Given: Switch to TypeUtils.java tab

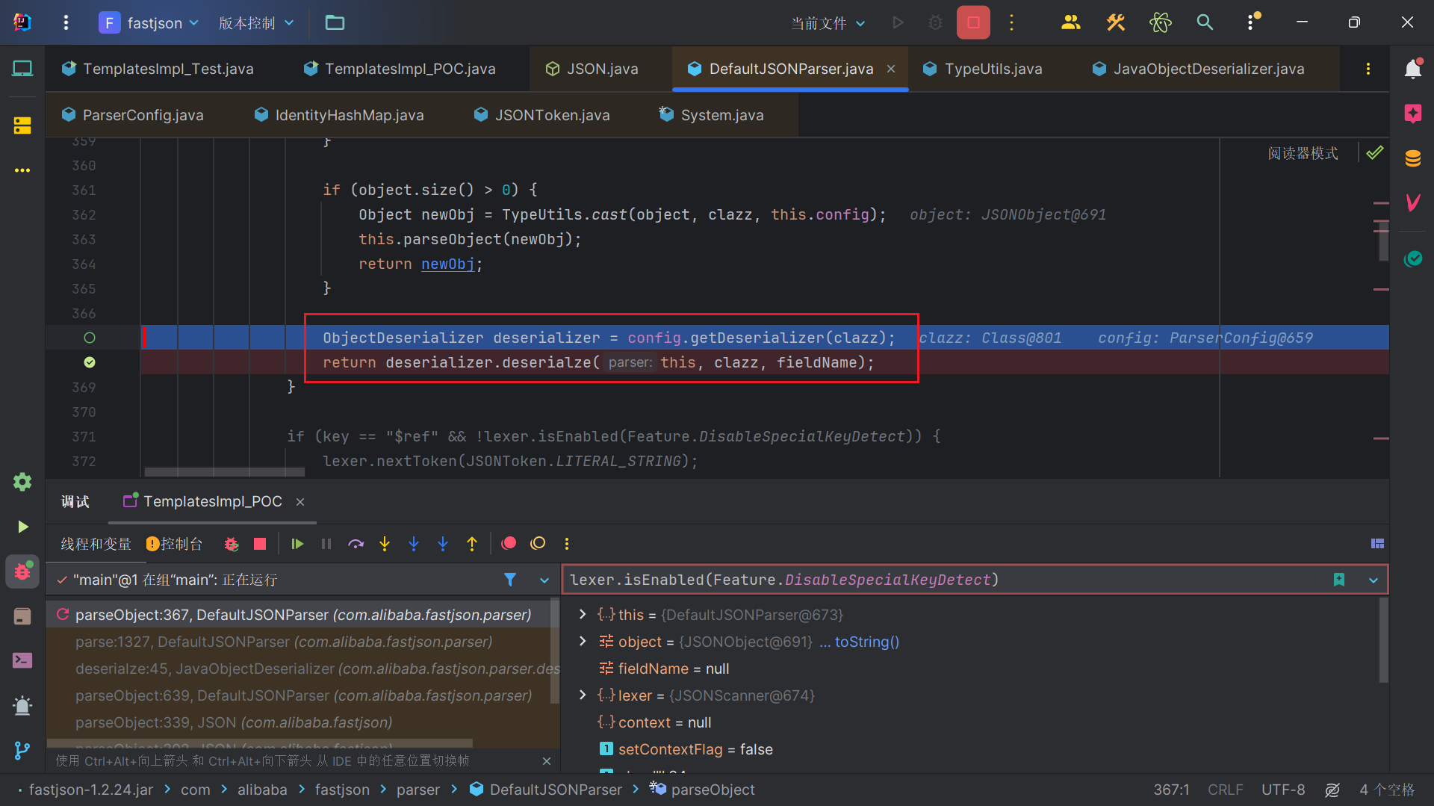Looking at the screenshot, I should pos(982,69).
